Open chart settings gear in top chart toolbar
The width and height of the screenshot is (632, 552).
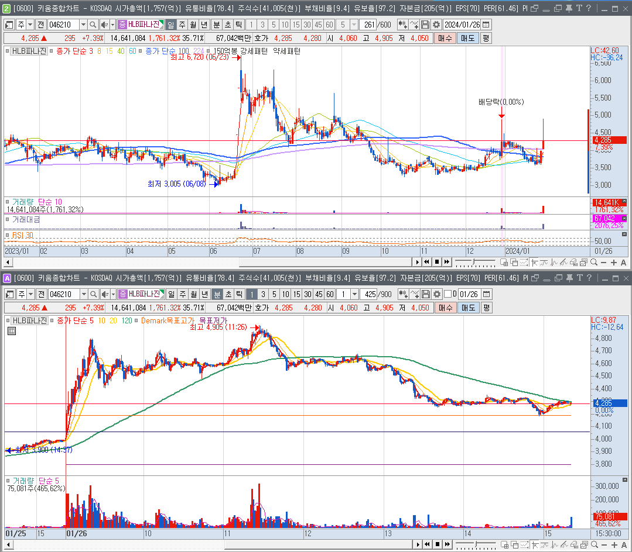tap(436, 25)
